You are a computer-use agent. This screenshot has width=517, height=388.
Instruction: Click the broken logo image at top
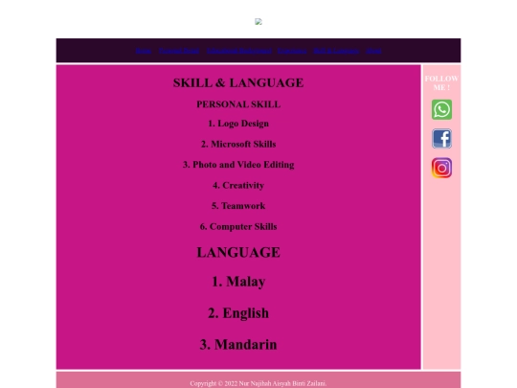258,22
